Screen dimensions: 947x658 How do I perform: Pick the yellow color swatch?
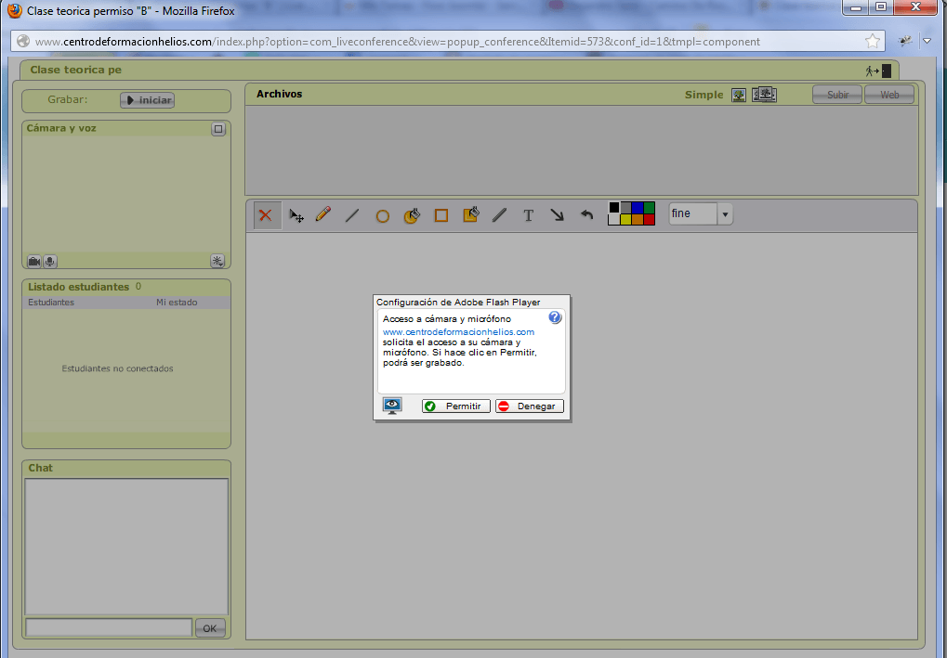pyautogui.click(x=625, y=219)
